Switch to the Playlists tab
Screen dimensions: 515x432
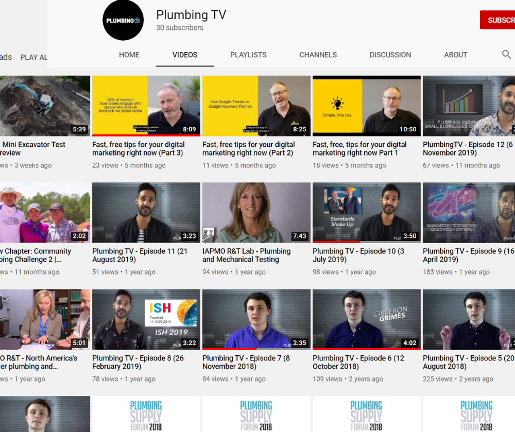coord(248,55)
